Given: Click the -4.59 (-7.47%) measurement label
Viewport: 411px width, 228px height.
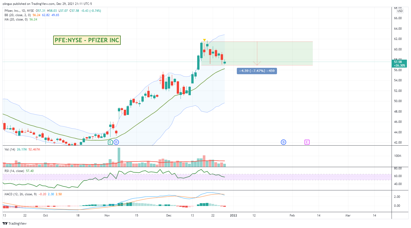Looking at the screenshot, I should click(257, 71).
